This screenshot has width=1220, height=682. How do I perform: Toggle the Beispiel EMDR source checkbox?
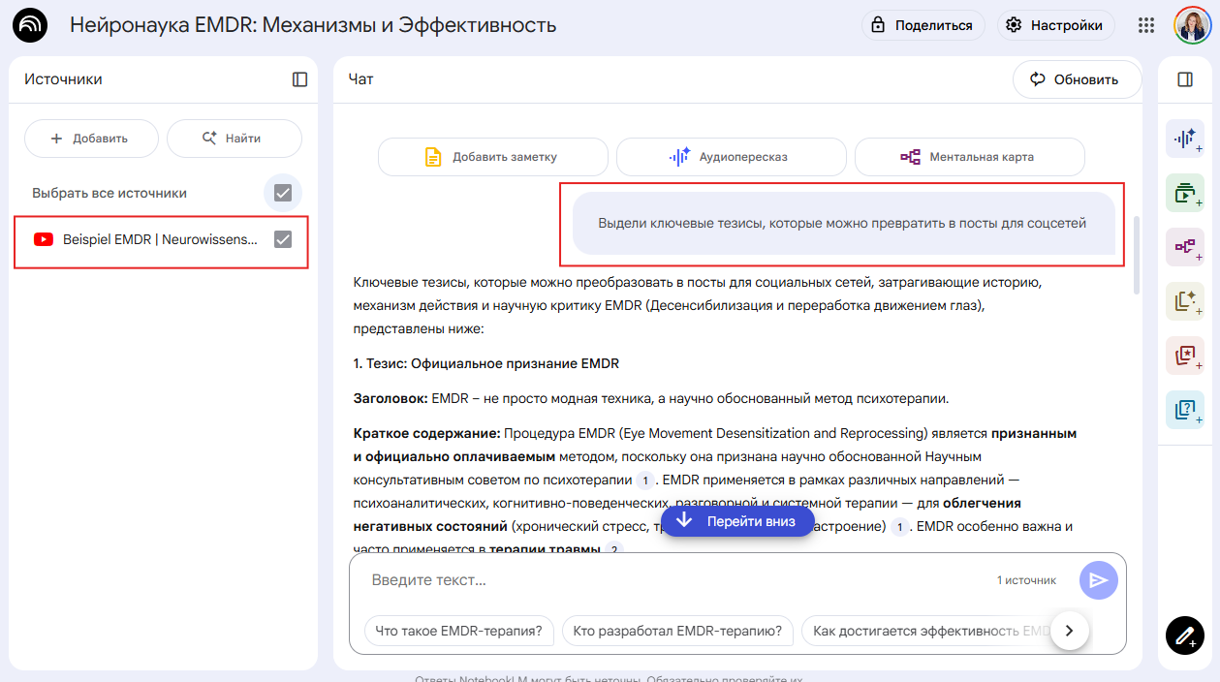pyautogui.click(x=283, y=239)
